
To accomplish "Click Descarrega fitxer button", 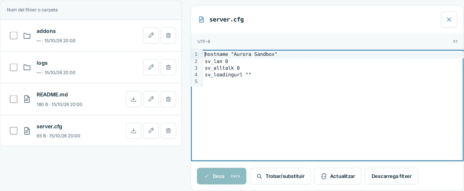I will (391, 176).
